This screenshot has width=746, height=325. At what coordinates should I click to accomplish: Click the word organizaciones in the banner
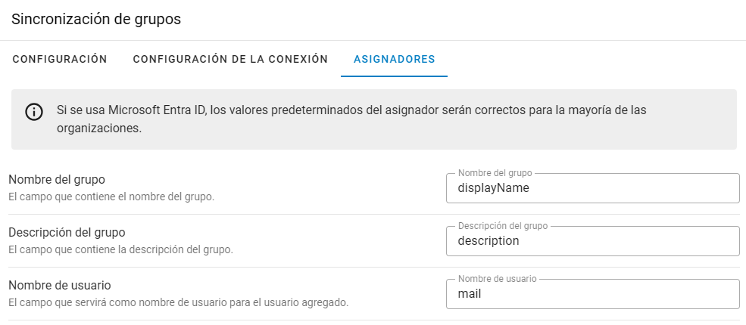(x=98, y=128)
